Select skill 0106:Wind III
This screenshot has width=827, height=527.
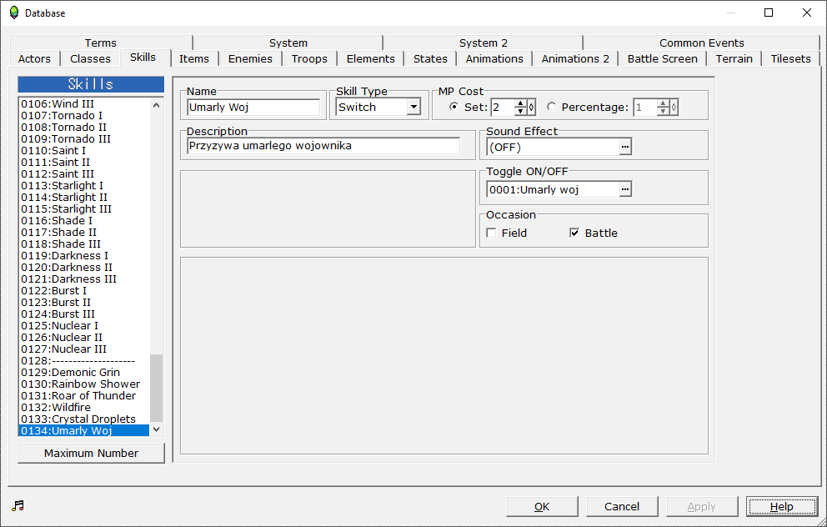[84, 104]
